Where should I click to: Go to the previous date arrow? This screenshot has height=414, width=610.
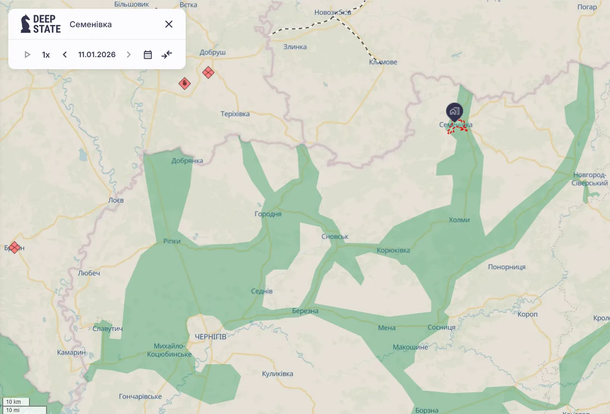coord(65,55)
